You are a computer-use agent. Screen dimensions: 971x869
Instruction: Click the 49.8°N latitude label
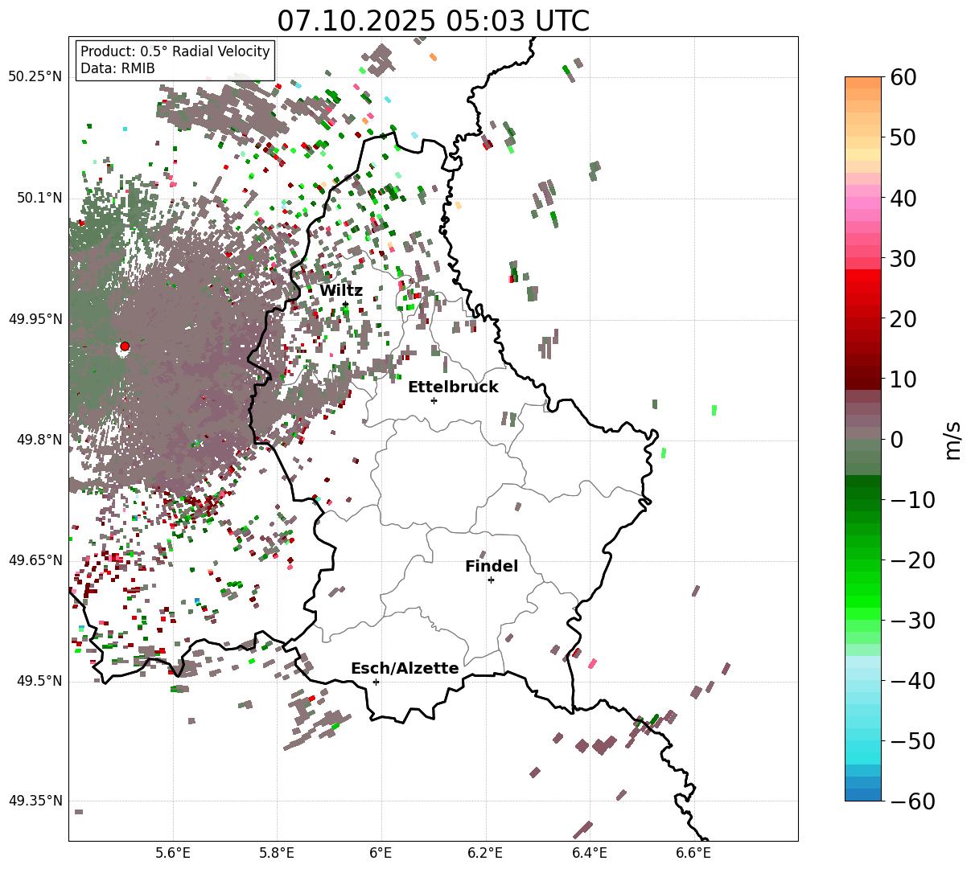pos(39,440)
